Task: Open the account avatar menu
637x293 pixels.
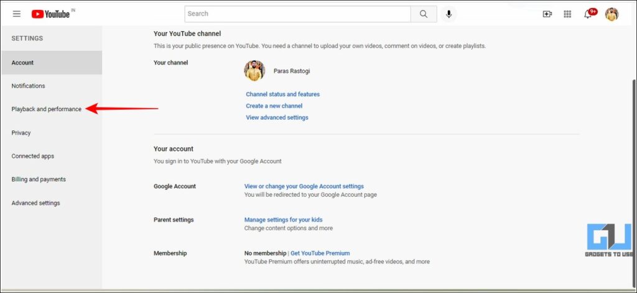Action: point(611,14)
